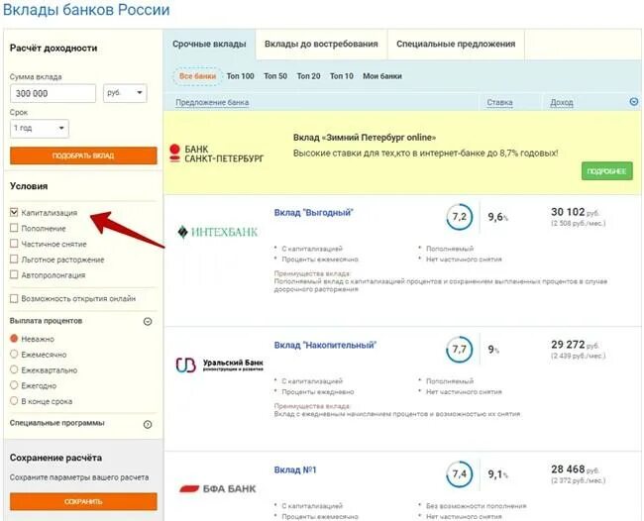Click the 28 468 руб. income value
The width and height of the screenshot is (644, 521).
(575, 469)
